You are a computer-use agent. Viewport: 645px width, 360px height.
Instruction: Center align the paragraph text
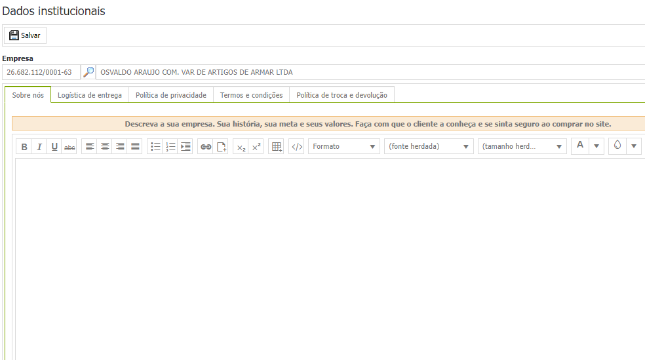tap(105, 147)
